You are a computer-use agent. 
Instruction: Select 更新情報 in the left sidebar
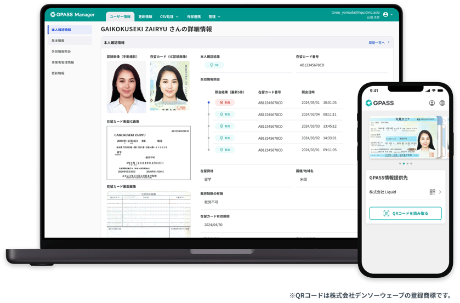(x=58, y=73)
